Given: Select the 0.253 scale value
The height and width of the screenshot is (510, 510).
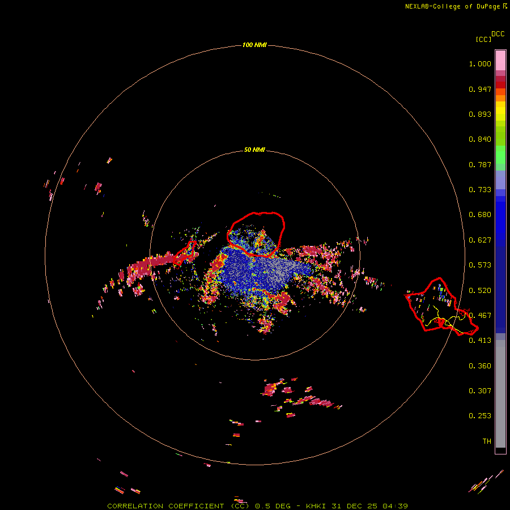Looking at the screenshot, I should [480, 416].
